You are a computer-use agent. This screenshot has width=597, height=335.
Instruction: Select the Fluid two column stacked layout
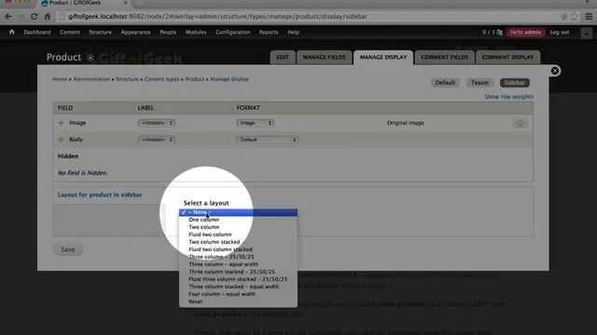[239, 249]
